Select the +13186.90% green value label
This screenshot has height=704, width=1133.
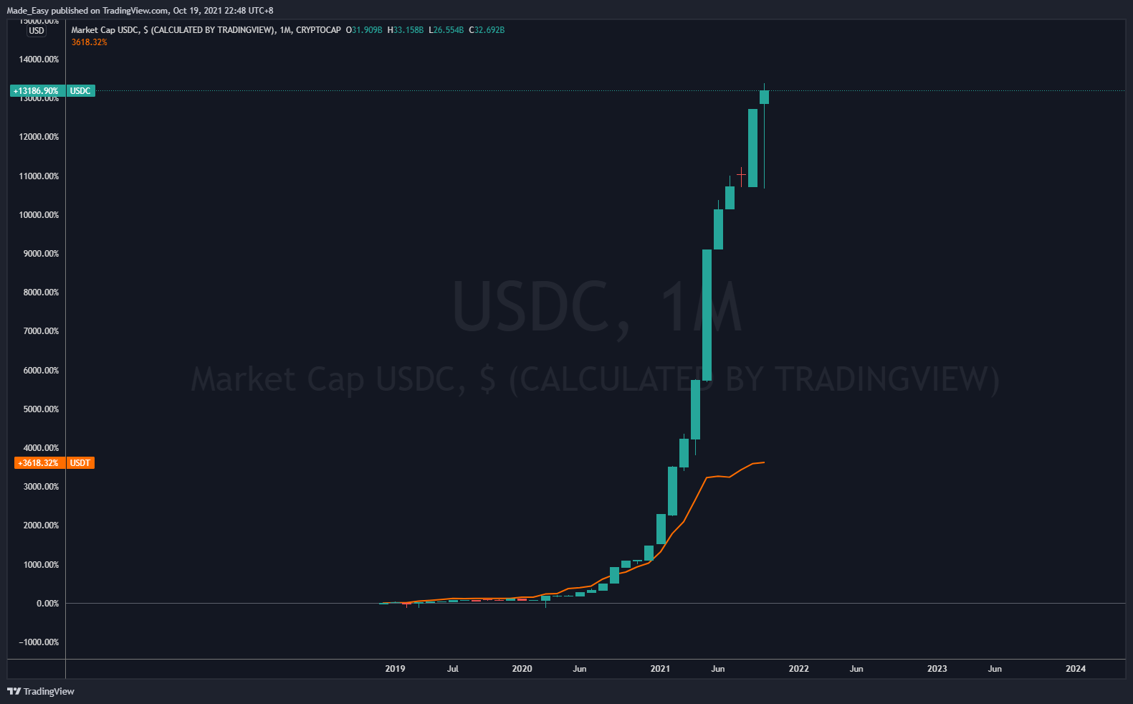click(37, 91)
